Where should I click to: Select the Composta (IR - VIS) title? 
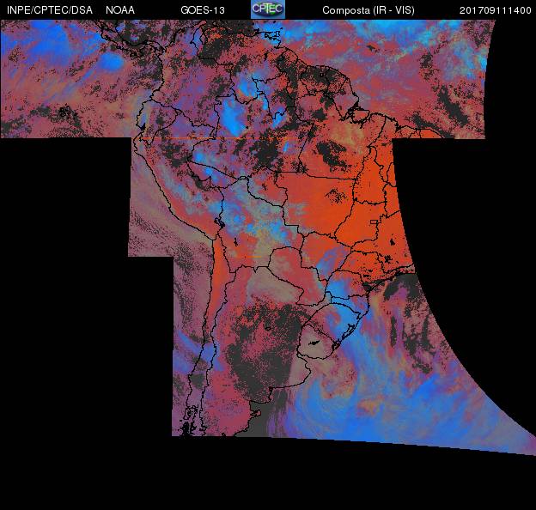click(368, 10)
